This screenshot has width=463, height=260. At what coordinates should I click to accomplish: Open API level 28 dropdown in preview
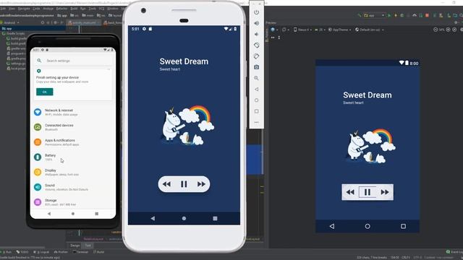click(x=320, y=30)
